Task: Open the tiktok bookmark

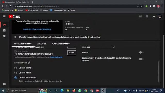Action: click(71, 10)
